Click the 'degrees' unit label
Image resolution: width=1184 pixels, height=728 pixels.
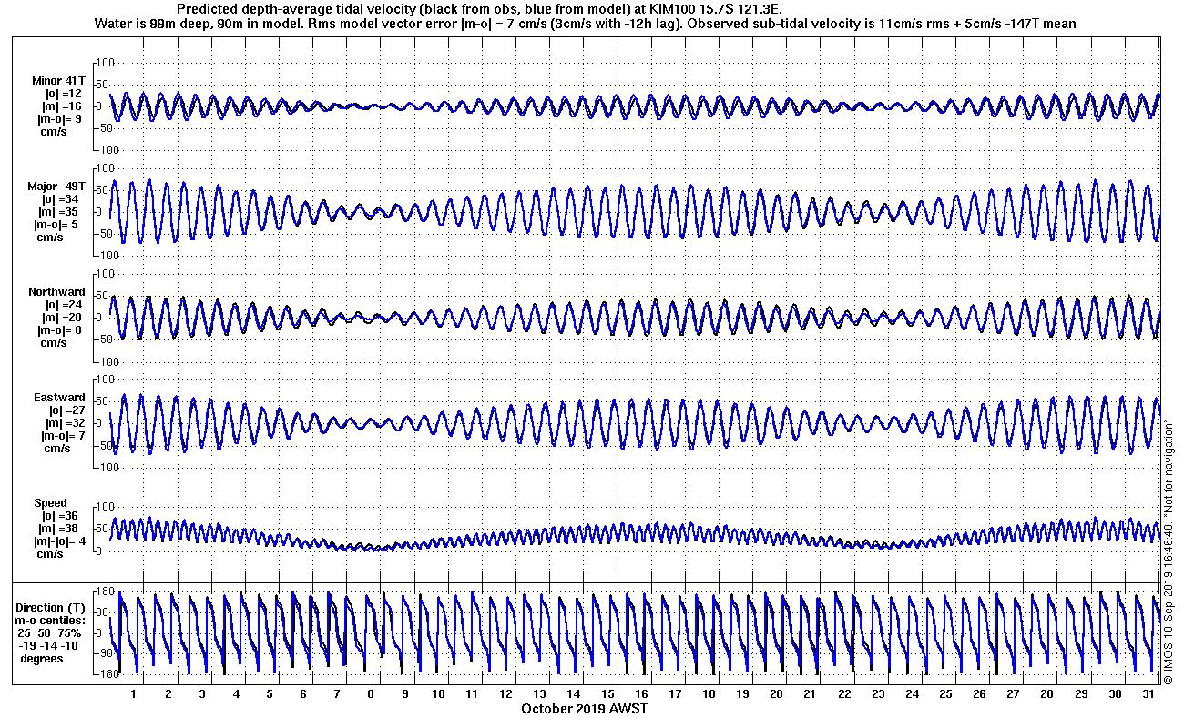coord(43,658)
